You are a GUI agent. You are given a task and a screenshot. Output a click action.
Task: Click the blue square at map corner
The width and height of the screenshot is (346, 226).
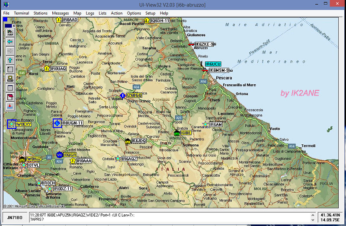click(x=5, y=19)
